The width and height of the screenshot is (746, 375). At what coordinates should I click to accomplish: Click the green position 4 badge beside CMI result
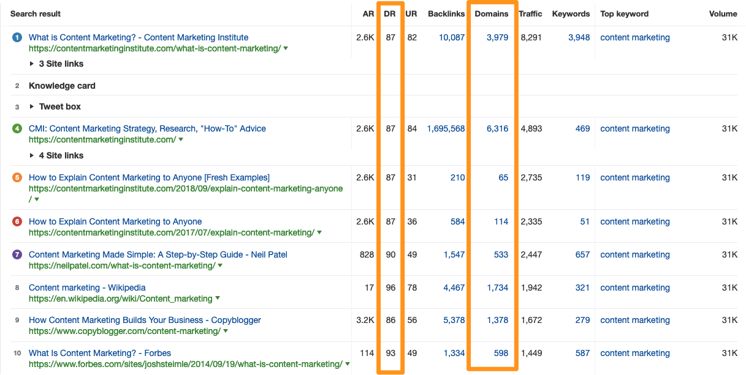coord(17,128)
